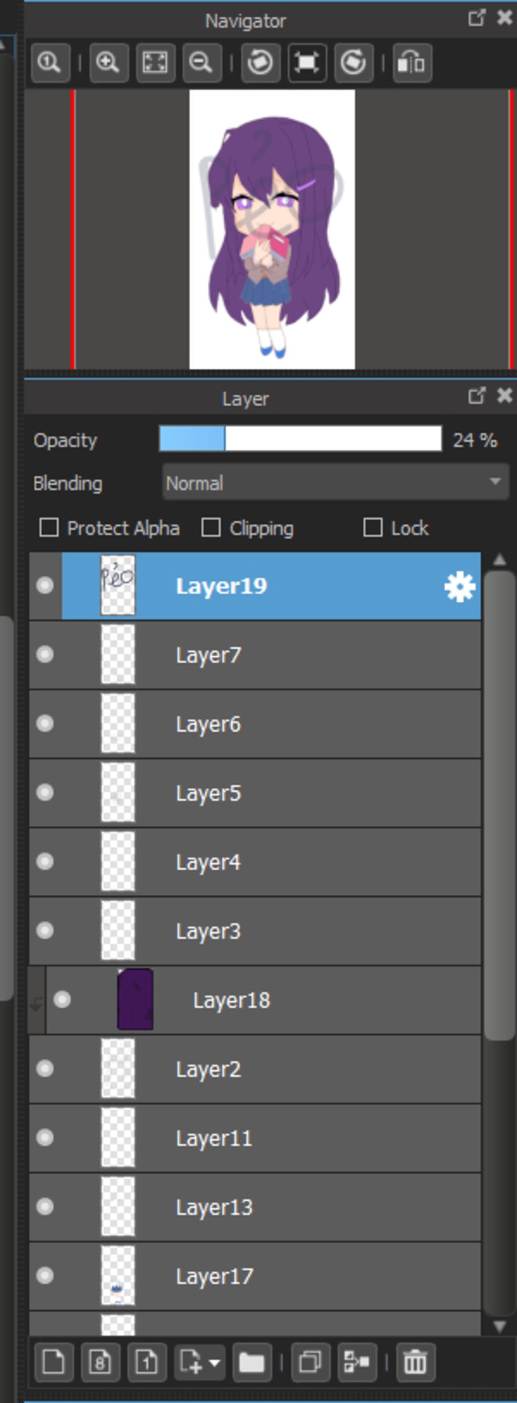Enable the Clipping checkbox

tap(211, 528)
